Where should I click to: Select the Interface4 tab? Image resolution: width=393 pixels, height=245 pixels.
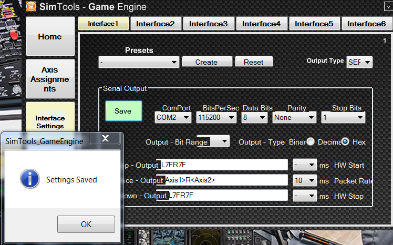click(262, 24)
